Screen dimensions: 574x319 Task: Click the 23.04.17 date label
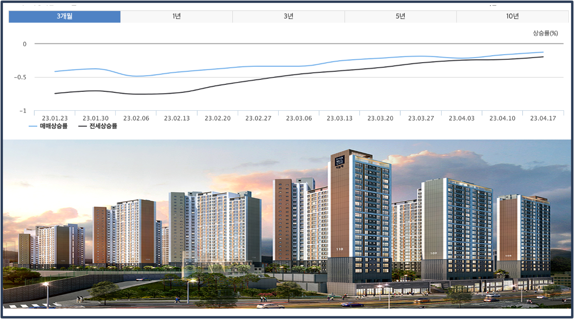[x=543, y=118]
